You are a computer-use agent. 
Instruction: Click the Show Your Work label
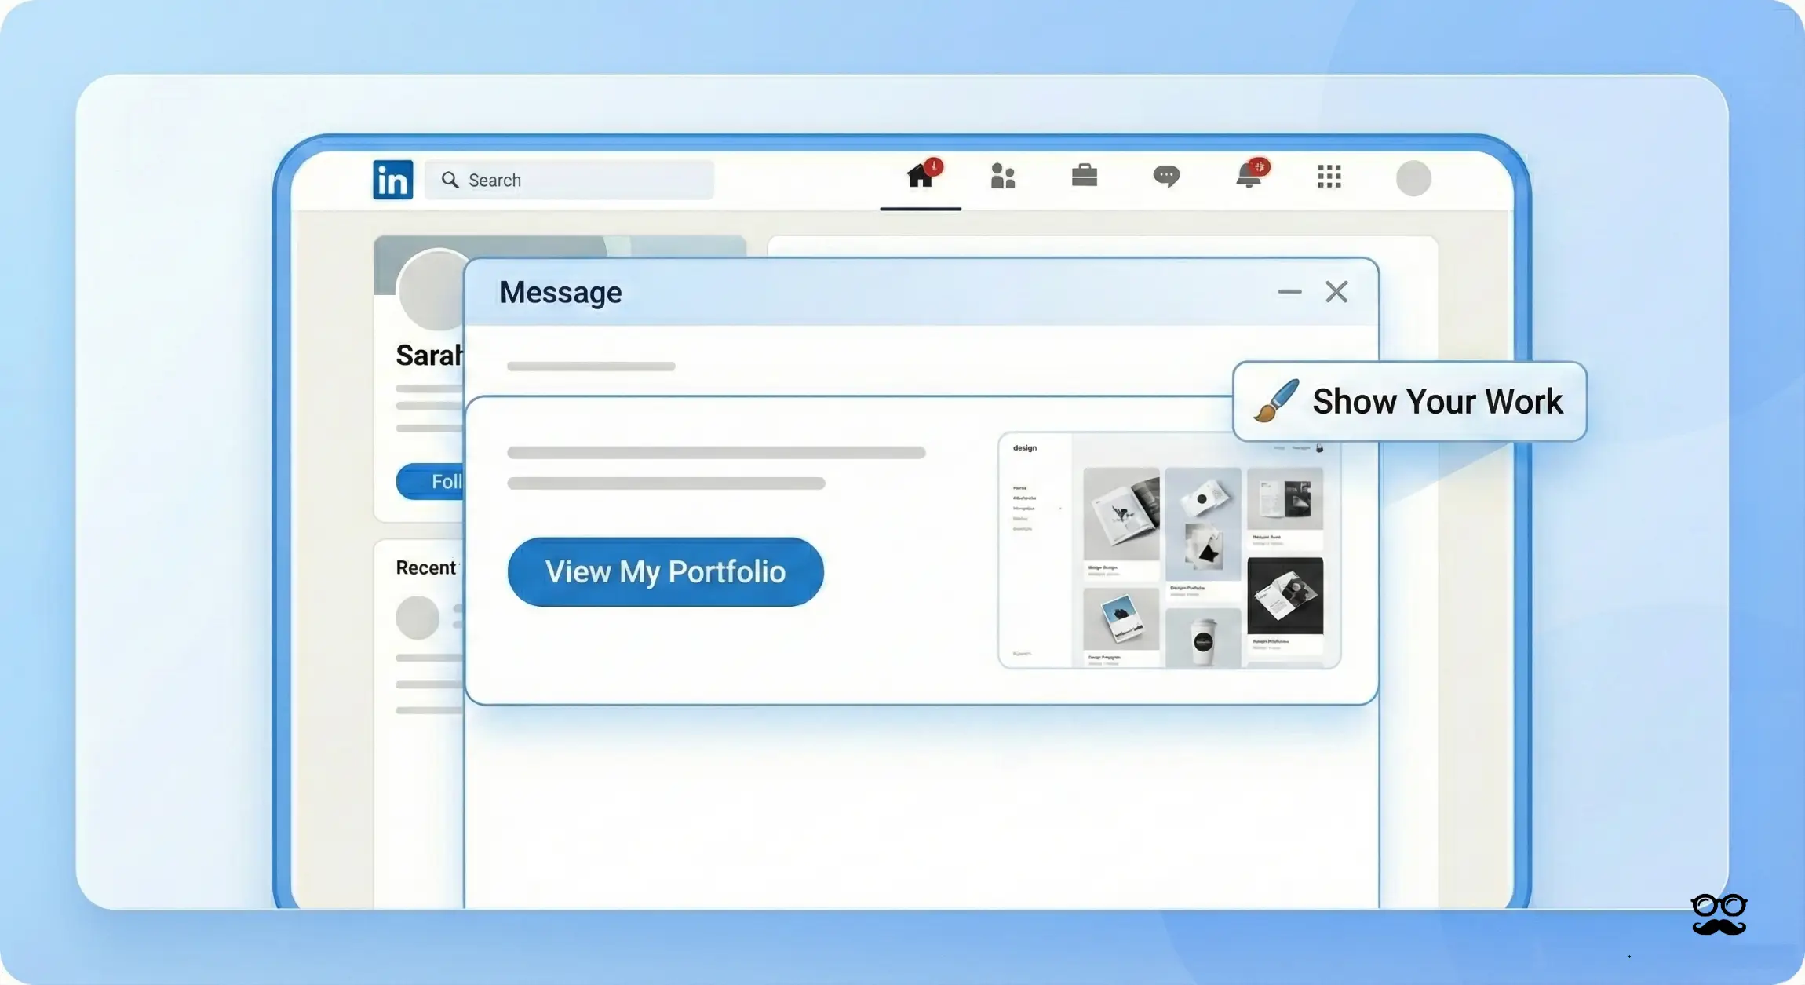[1437, 402]
